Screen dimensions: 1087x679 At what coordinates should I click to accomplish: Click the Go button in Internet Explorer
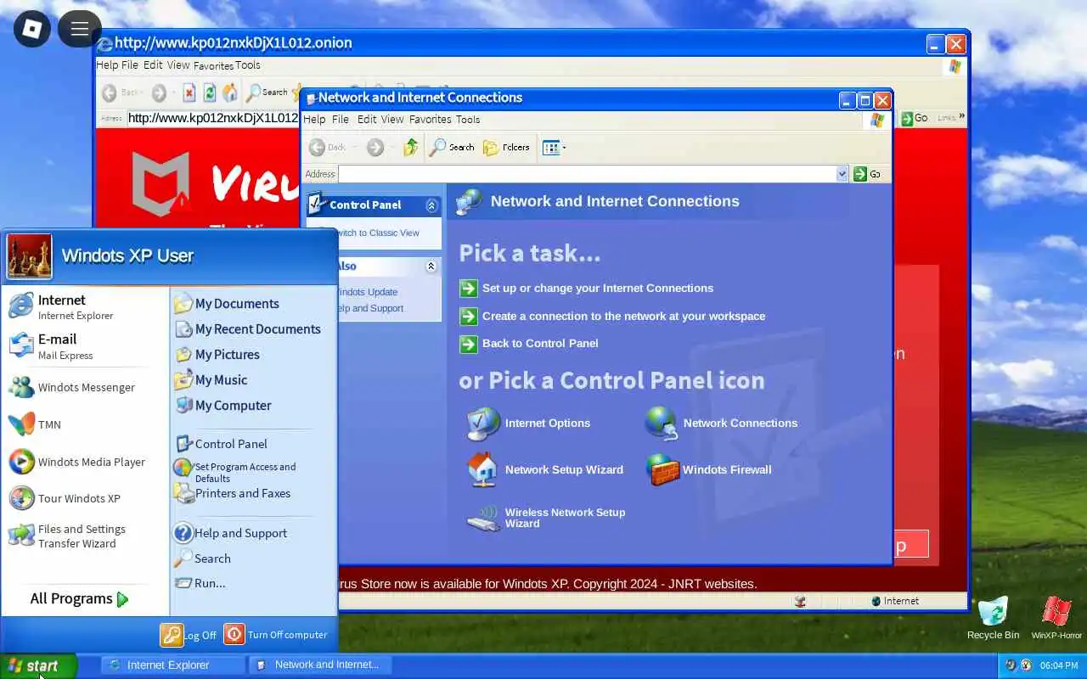tap(915, 118)
